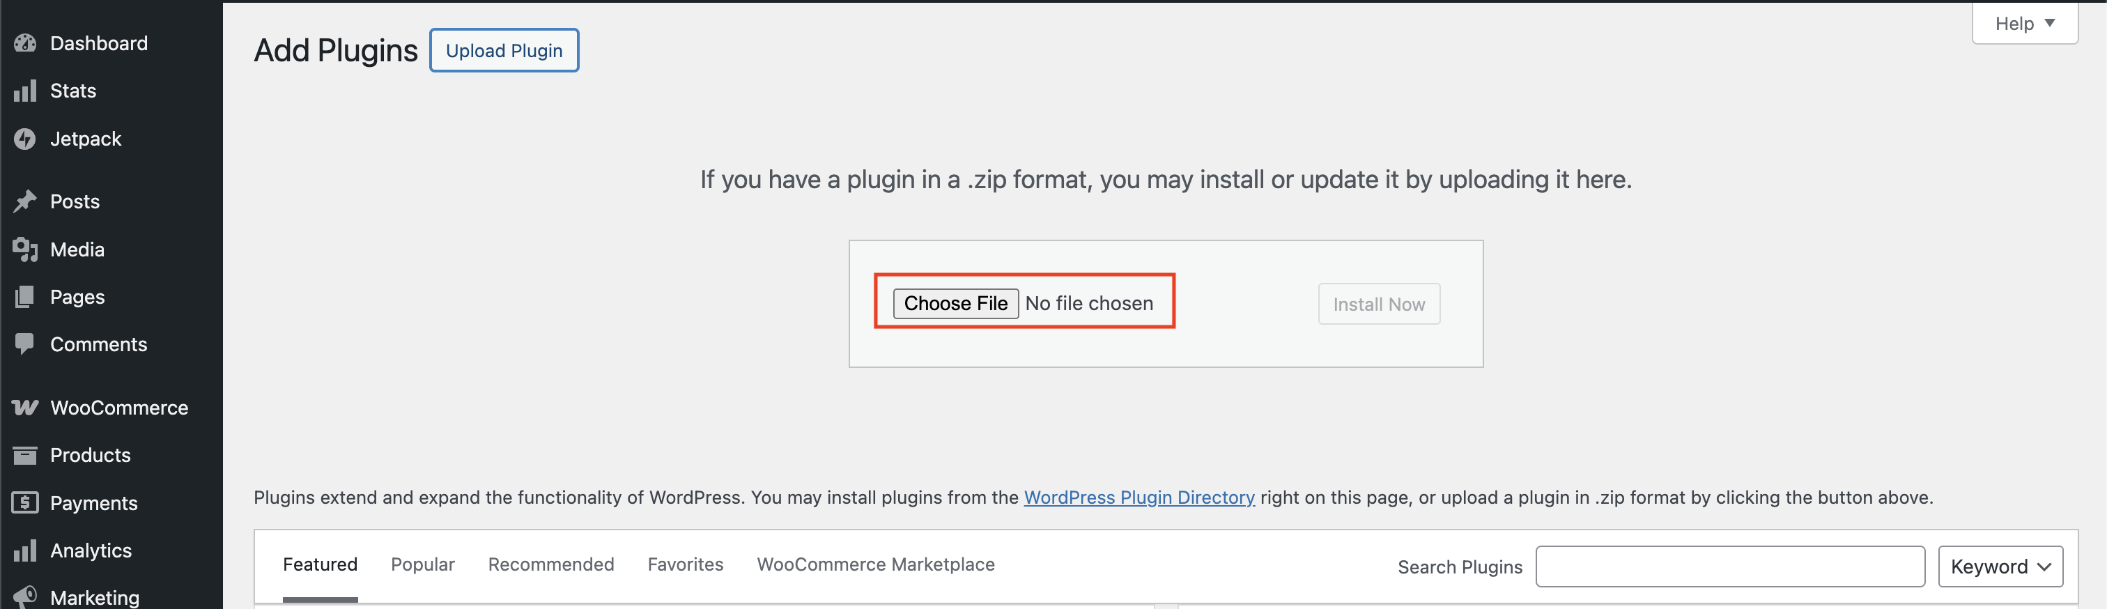Open the WooCommerce Marketplace tab
Image resolution: width=2107 pixels, height=609 pixels.
[x=875, y=564]
